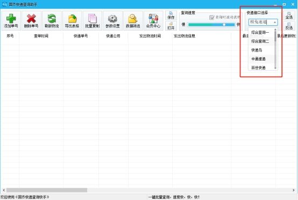Click the horizontal scrollbar right arrow
The width and height of the screenshot is (298, 200).
pos(294,190)
